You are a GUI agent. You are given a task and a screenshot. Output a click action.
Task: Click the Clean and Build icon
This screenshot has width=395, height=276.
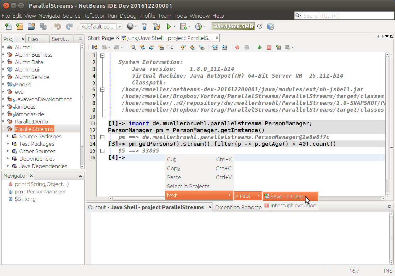coord(156,27)
